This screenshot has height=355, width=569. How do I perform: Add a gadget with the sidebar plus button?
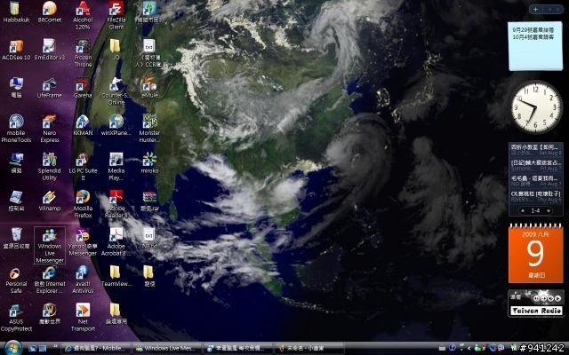pyautogui.click(x=535, y=10)
